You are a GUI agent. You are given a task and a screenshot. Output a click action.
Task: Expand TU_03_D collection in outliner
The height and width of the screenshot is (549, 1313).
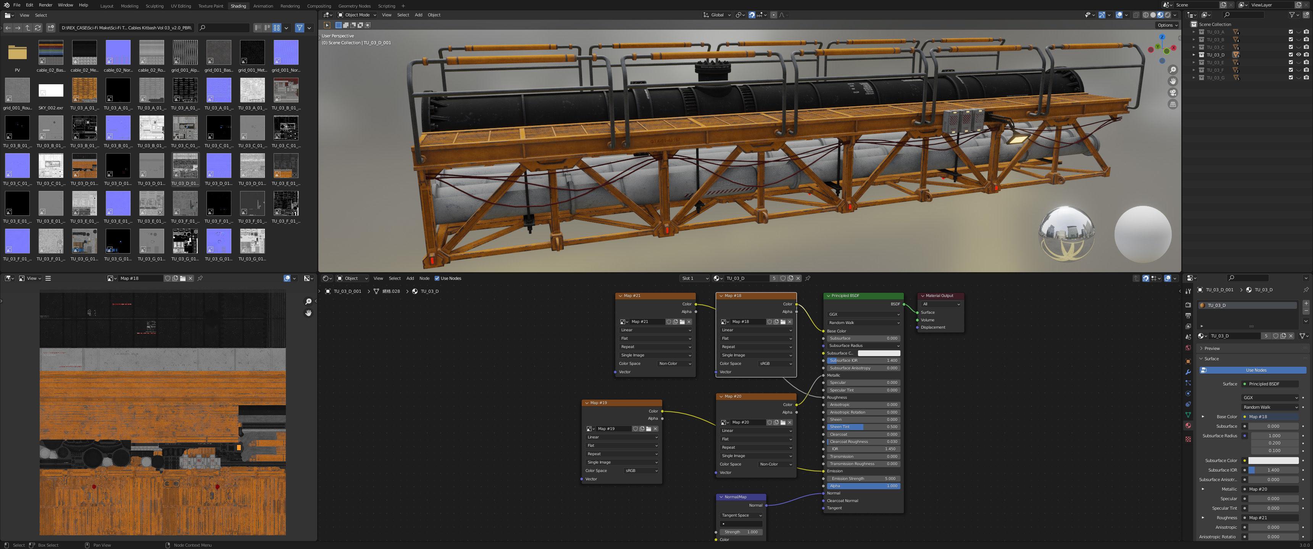1194,55
